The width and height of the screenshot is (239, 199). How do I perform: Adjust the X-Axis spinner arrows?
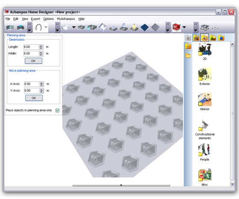pyautogui.click(x=41, y=84)
